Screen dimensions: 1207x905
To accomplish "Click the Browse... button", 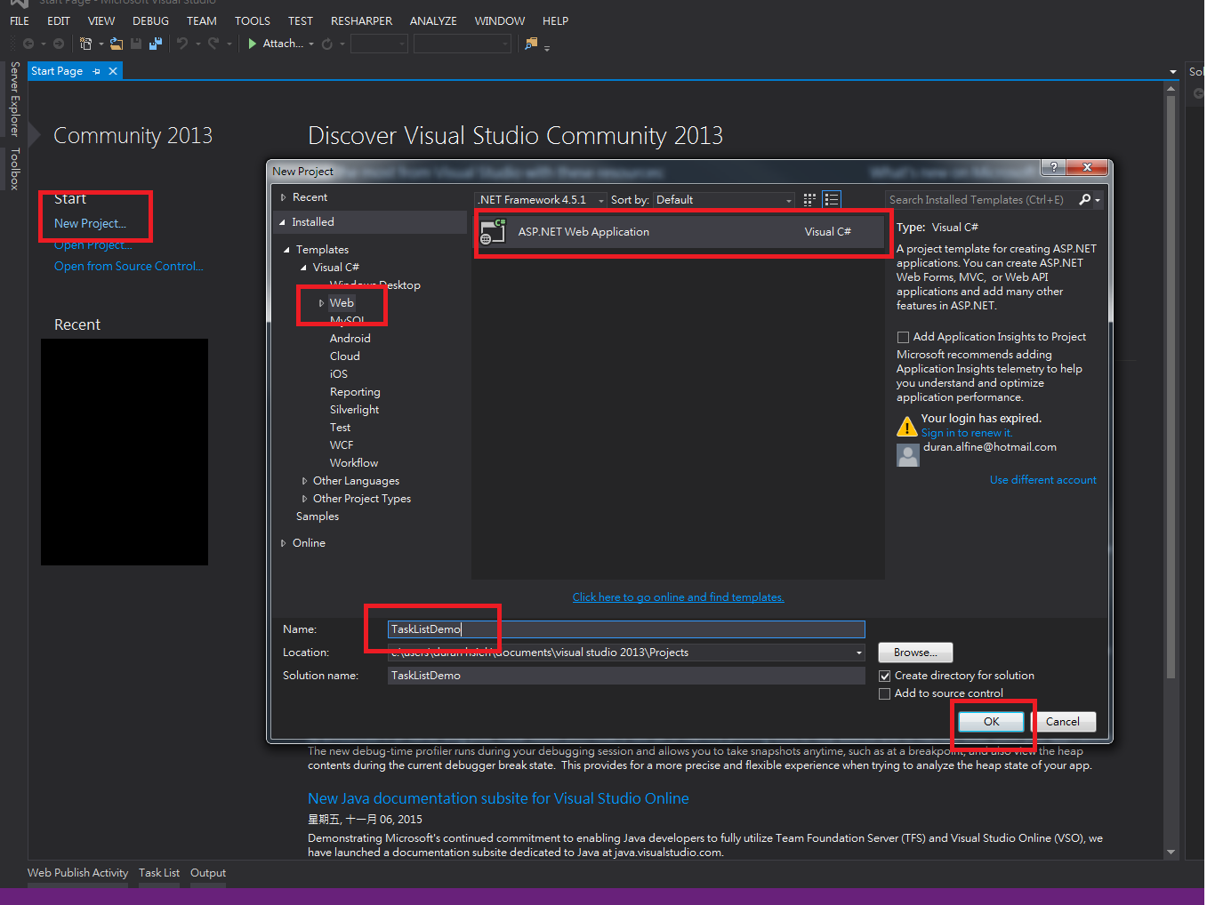I will 915,653.
